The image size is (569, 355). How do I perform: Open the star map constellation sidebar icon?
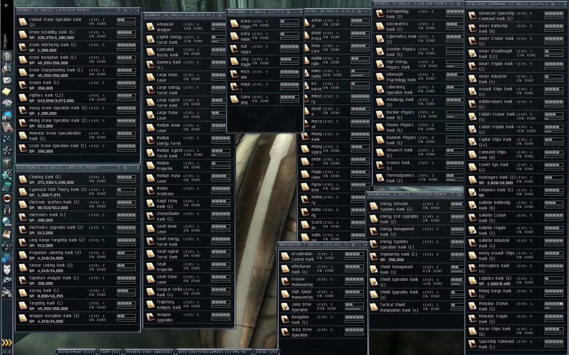click(7, 139)
